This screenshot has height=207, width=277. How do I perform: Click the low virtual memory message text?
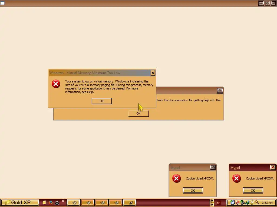(x=109, y=87)
